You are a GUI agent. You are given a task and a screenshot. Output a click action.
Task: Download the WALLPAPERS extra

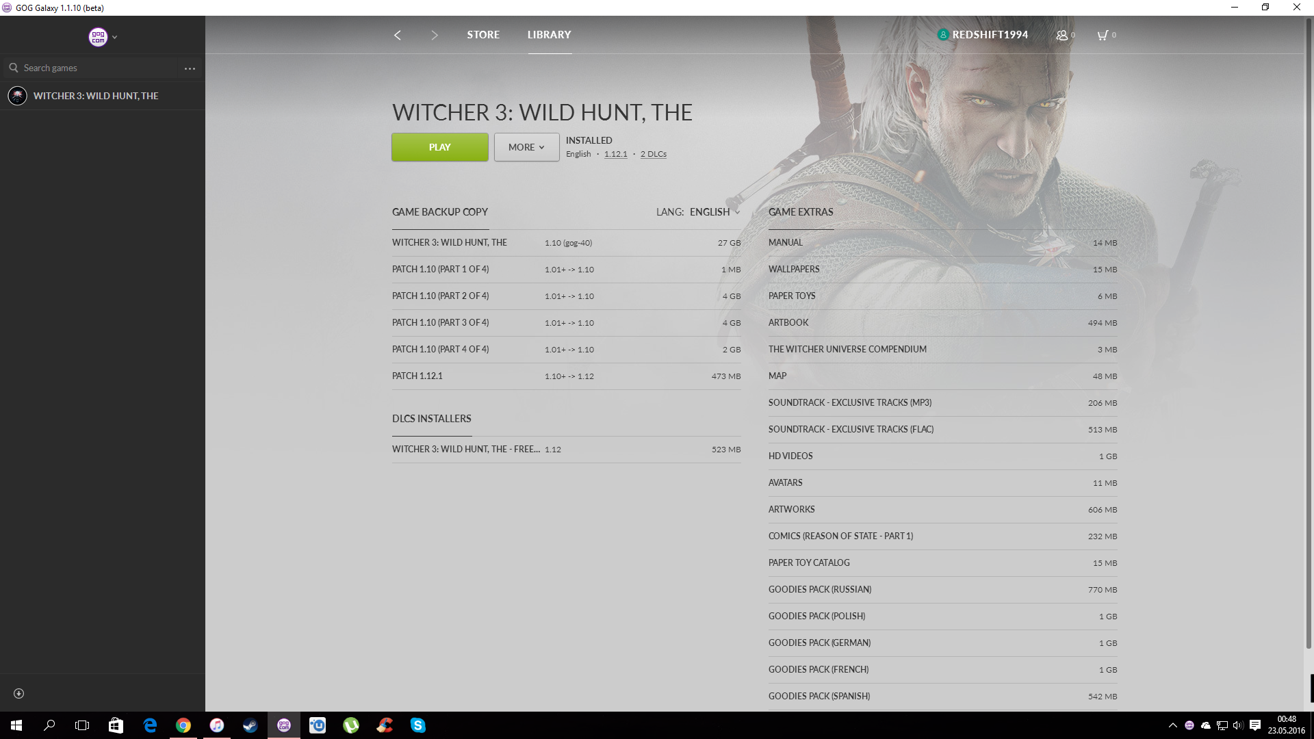(942, 270)
